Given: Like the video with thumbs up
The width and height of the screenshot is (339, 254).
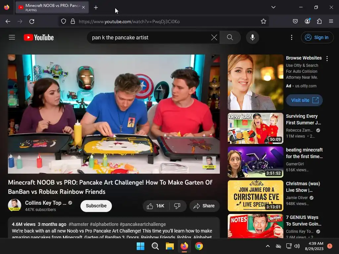Looking at the screenshot, I should [x=156, y=206].
